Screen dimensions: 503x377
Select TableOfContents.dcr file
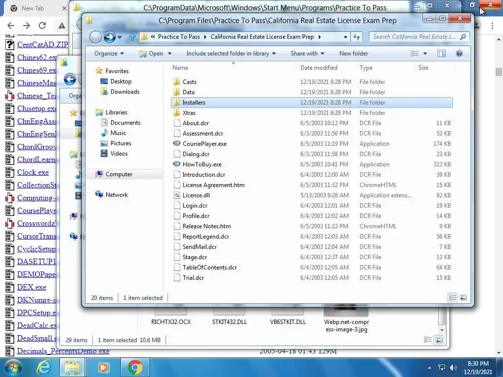click(x=209, y=268)
